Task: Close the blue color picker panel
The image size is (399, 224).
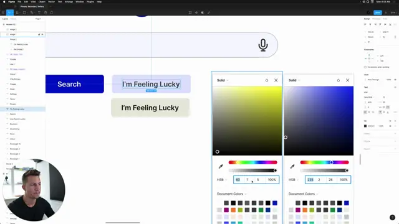Action: (348, 80)
